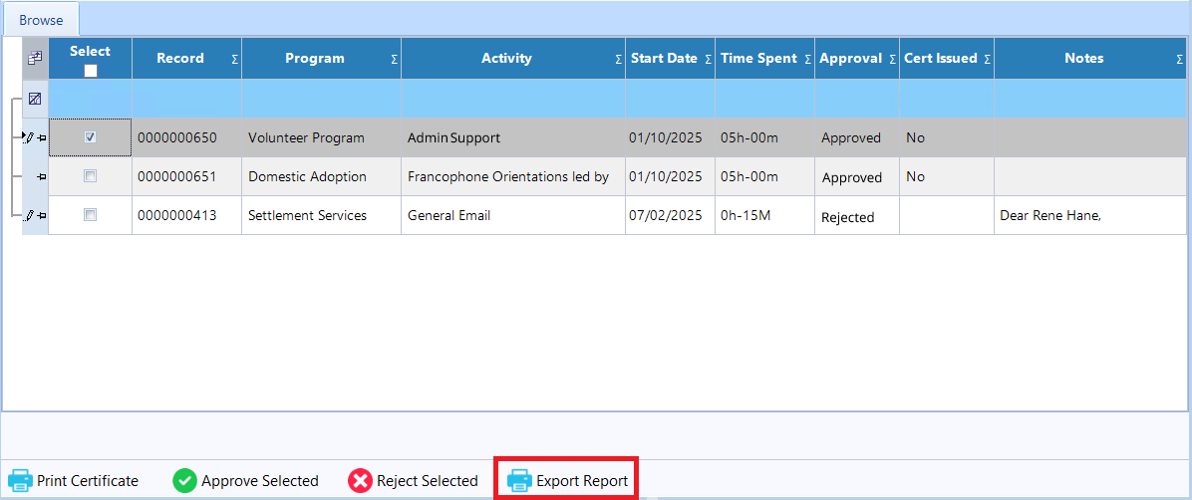Viewport: 1192px width, 500px height.
Task: Click the filter cell under Start Date column
Action: coord(671,99)
